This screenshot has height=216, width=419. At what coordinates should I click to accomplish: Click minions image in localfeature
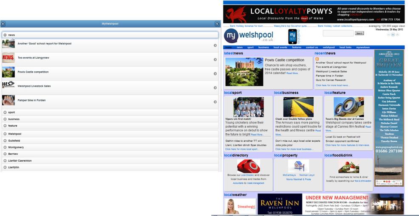[x=349, y=107]
